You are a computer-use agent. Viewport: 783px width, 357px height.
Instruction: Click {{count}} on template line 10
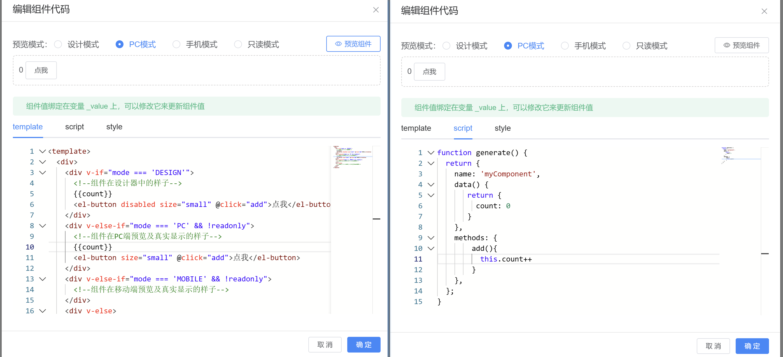(x=93, y=247)
